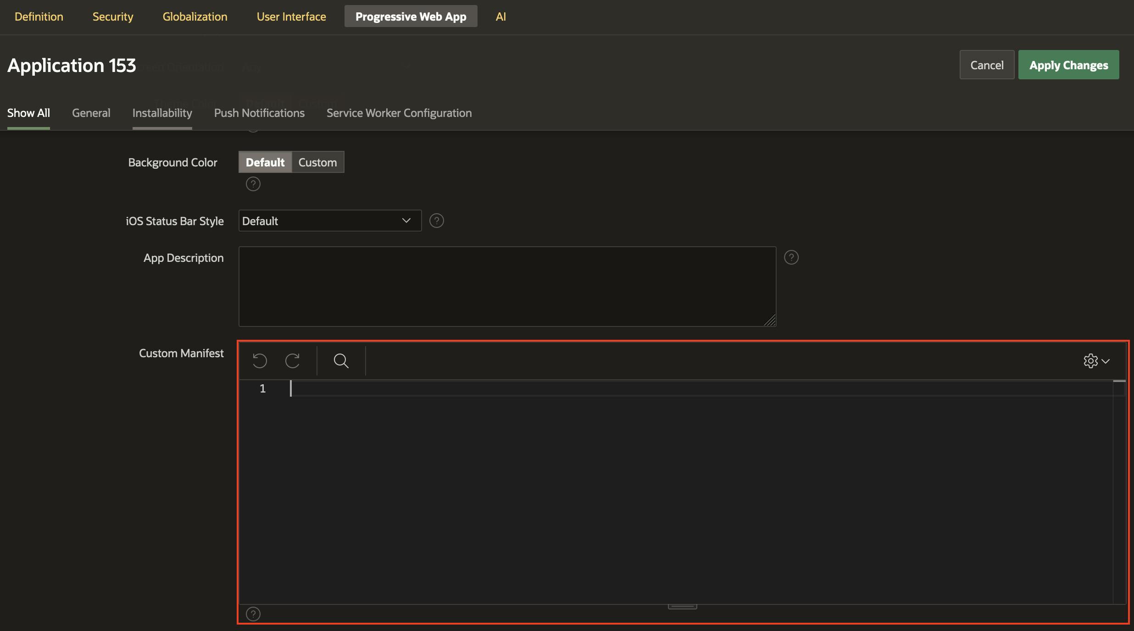Switch to the Service Worker Configuration tab
1134x631 pixels.
click(x=399, y=113)
